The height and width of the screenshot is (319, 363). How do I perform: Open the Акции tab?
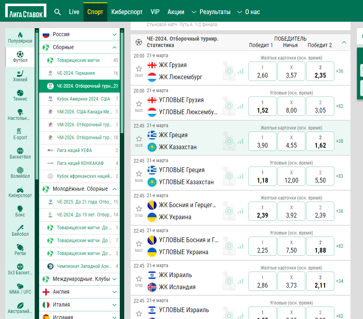pyautogui.click(x=176, y=12)
